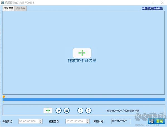Click the orange timeline position marker
The height and width of the screenshot is (127, 167).
(x=4, y=97)
